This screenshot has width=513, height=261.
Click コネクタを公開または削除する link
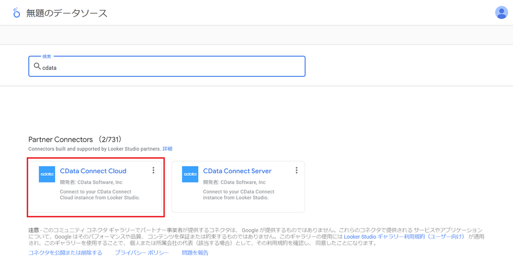[x=65, y=253]
